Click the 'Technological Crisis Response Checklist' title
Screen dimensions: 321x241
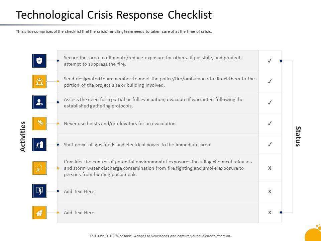[x=114, y=15]
